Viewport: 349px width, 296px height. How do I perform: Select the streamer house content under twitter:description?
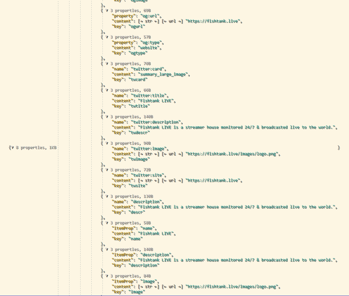click(x=237, y=127)
